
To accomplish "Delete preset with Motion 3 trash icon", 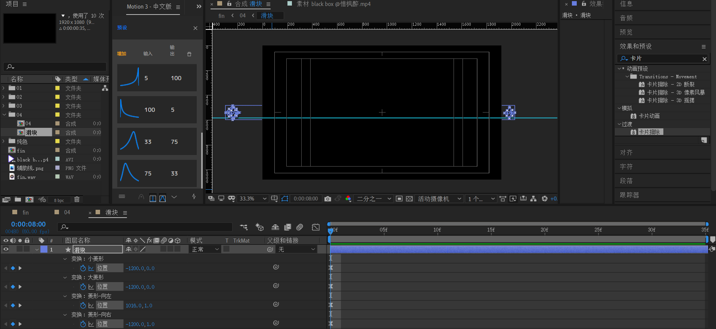I will [x=189, y=54].
